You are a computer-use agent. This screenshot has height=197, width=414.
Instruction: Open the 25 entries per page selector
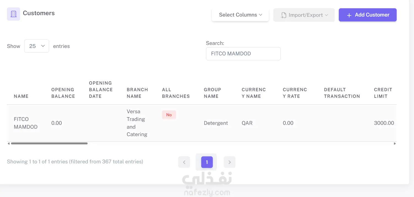click(x=37, y=46)
